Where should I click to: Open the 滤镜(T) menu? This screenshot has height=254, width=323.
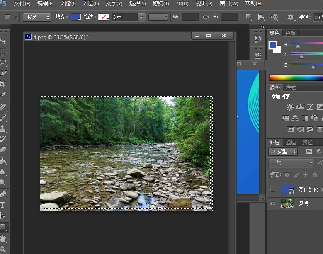tap(160, 4)
